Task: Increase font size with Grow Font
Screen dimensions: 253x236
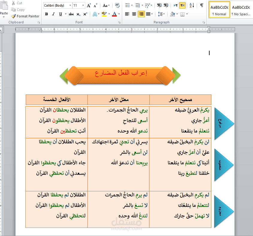Action: 89,5
